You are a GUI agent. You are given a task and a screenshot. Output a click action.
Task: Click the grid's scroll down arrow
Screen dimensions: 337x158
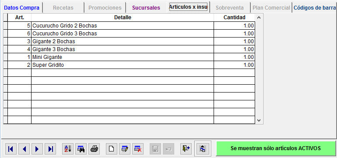(259, 120)
